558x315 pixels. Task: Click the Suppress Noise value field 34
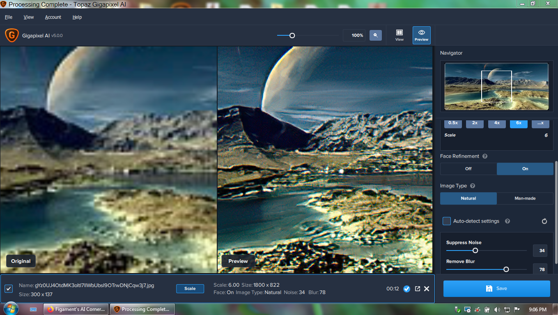click(540, 251)
